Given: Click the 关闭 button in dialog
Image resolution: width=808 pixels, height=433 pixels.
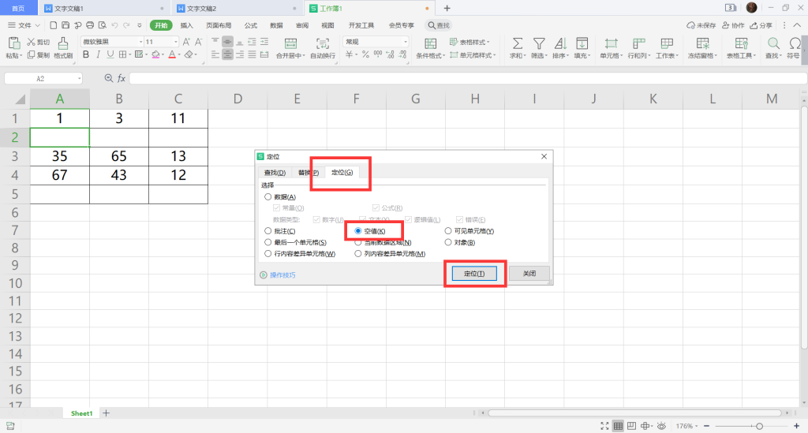Looking at the screenshot, I should (529, 274).
